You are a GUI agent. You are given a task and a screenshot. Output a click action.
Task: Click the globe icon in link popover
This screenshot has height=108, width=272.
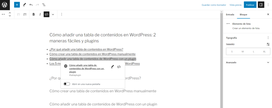point(66,66)
